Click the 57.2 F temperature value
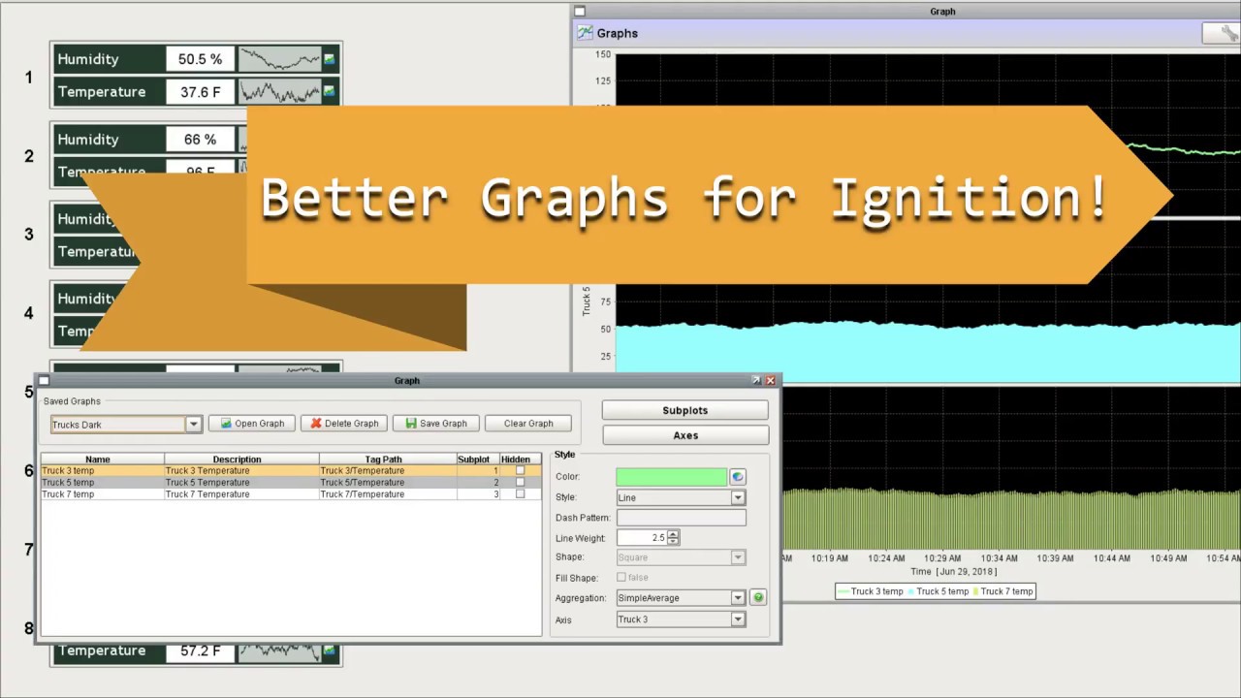The height and width of the screenshot is (698, 1241). pos(200,650)
